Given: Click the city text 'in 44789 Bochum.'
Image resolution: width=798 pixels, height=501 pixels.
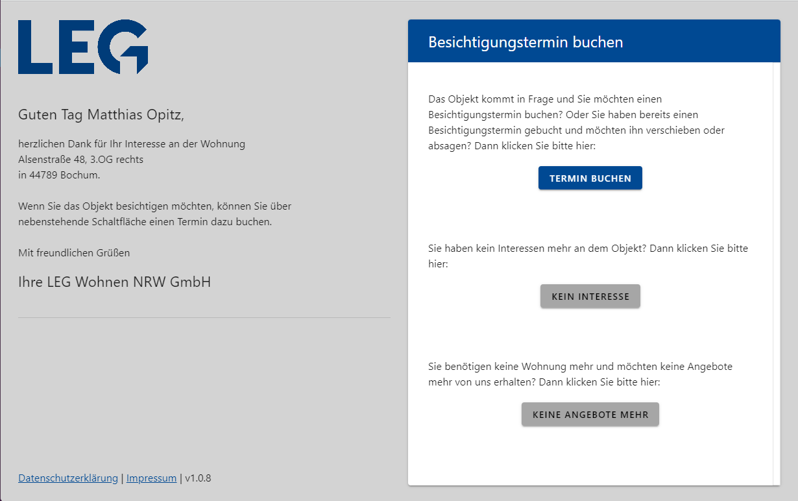Looking at the screenshot, I should (59, 175).
